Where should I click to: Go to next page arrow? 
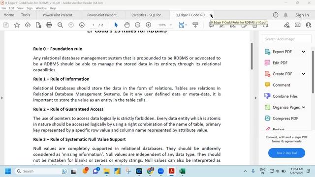(x=82, y=25)
